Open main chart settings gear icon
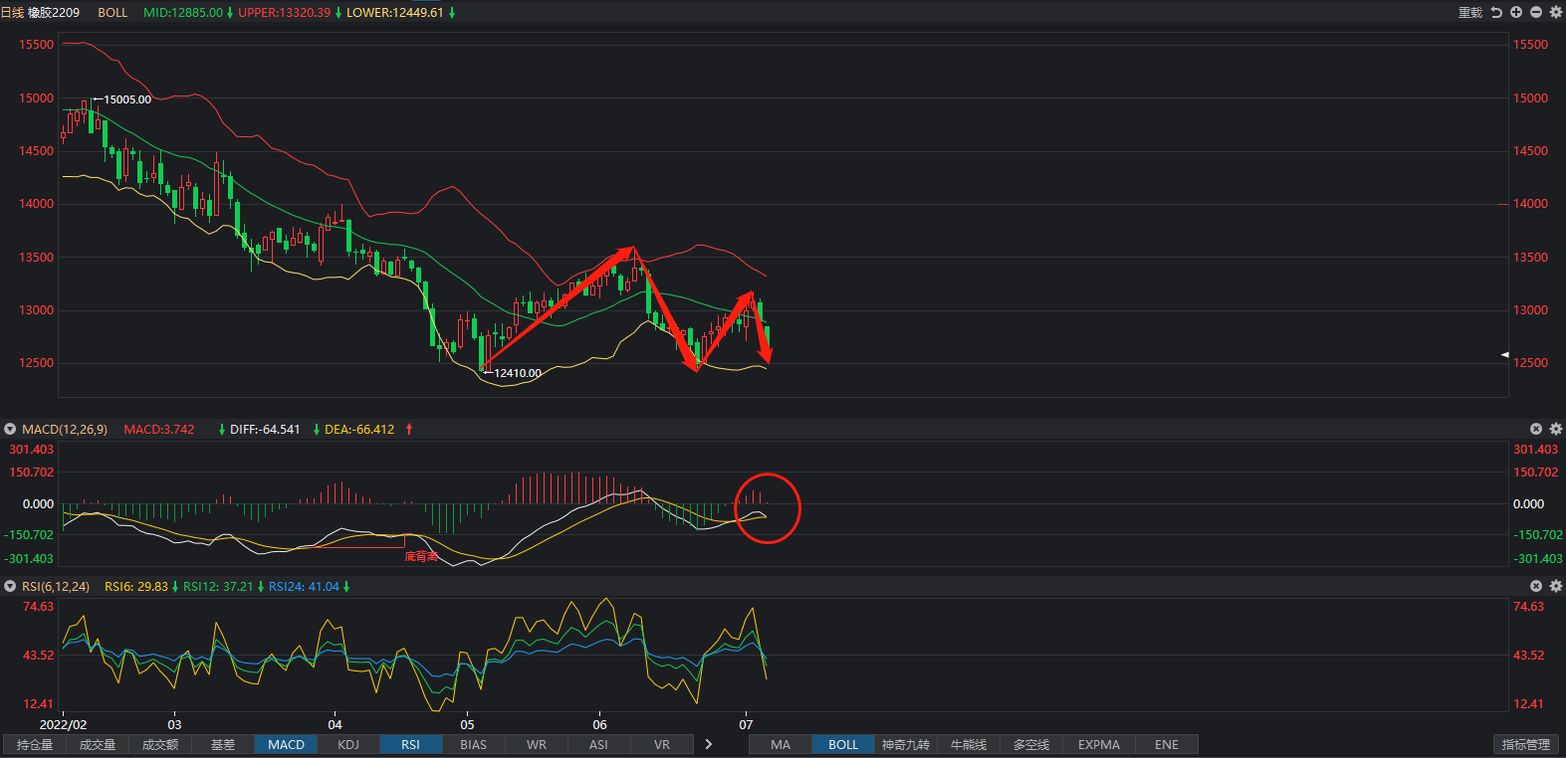Image resolution: width=1566 pixels, height=758 pixels. [x=1556, y=12]
